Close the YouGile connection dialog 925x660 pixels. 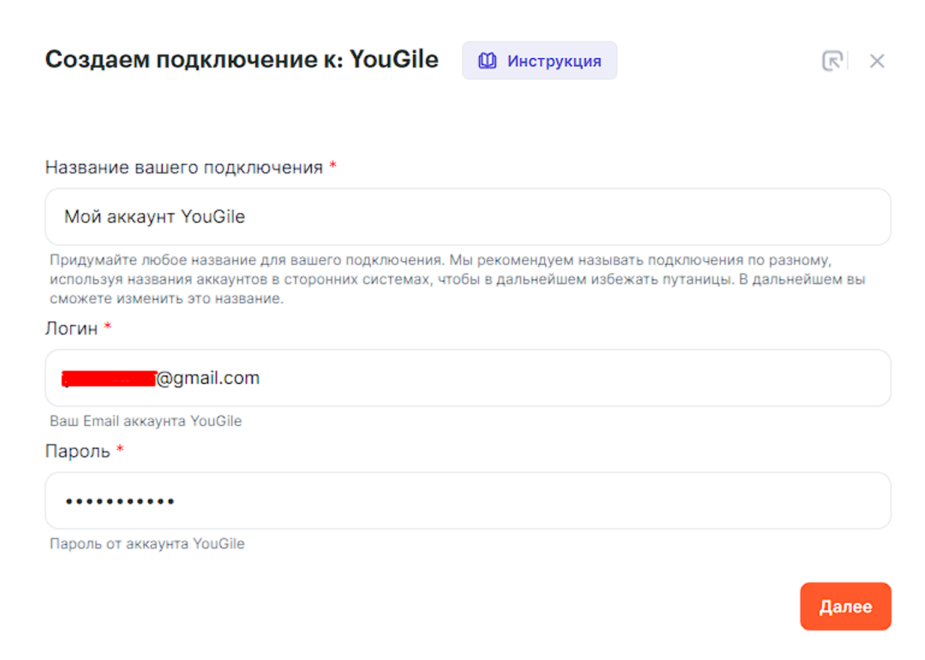point(877,61)
